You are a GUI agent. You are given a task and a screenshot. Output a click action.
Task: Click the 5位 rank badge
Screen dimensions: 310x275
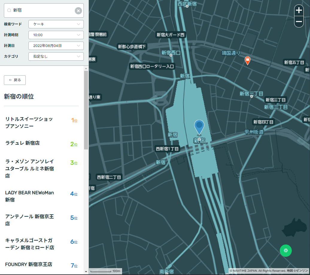(74, 218)
